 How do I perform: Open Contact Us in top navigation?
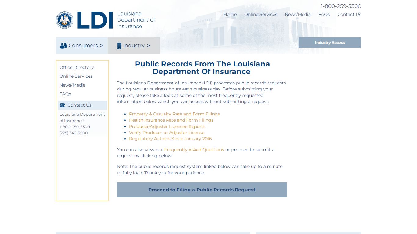coord(349,14)
